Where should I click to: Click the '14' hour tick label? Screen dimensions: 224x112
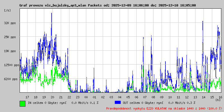coord(204,97)
